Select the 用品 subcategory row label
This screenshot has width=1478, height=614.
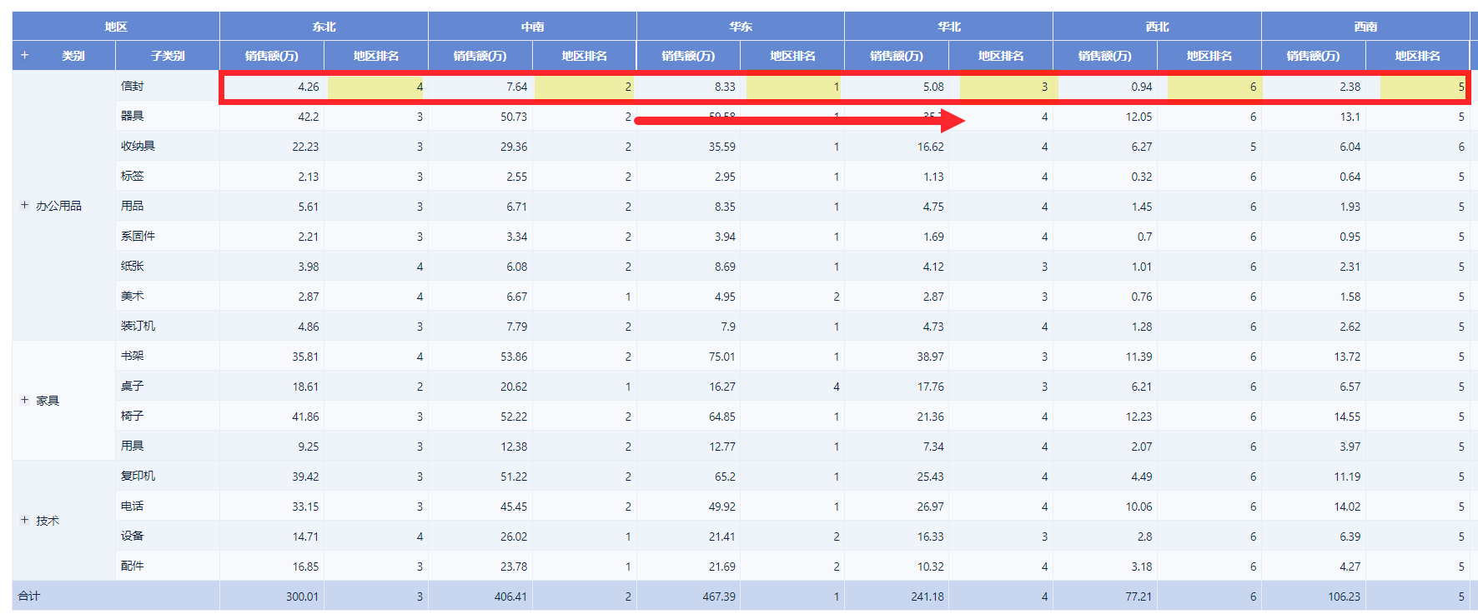(x=133, y=206)
